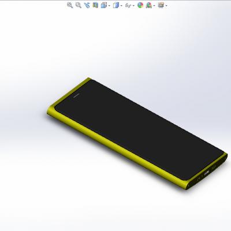Select the Zoom to Area tool
The image size is (231, 231).
(x=79, y=5)
